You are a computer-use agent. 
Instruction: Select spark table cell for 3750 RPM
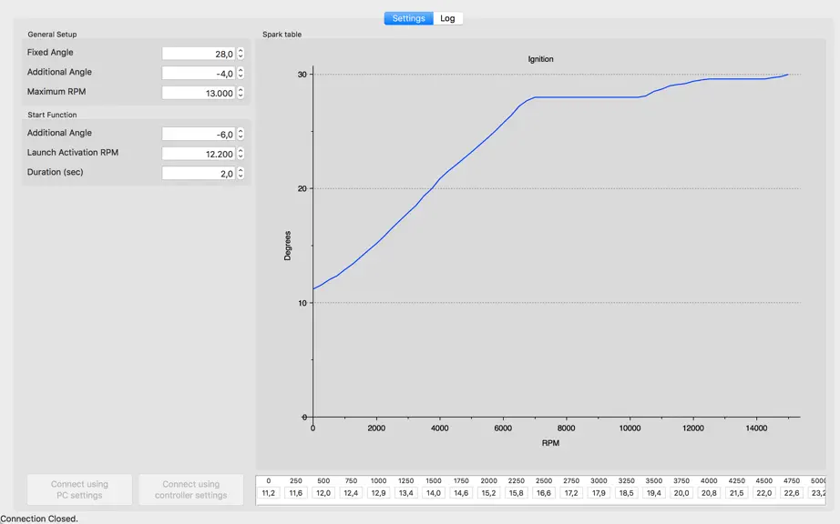681,493
